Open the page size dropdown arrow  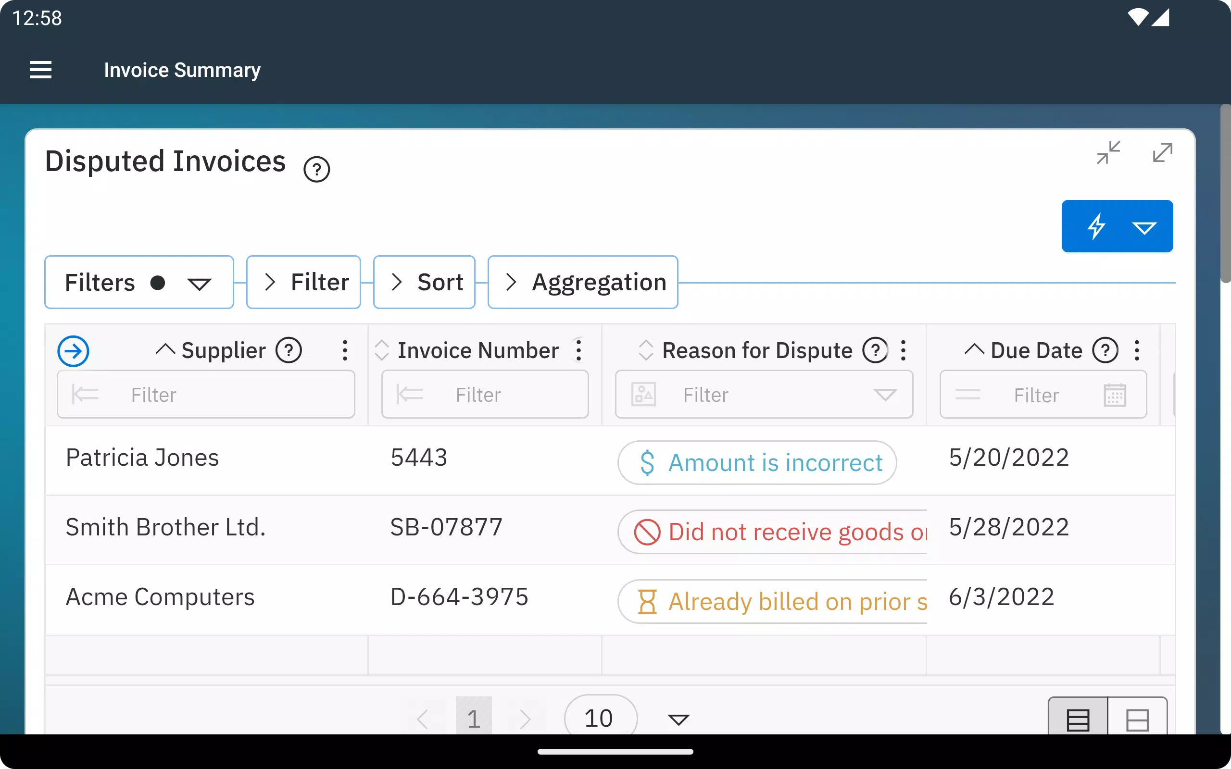click(x=678, y=719)
